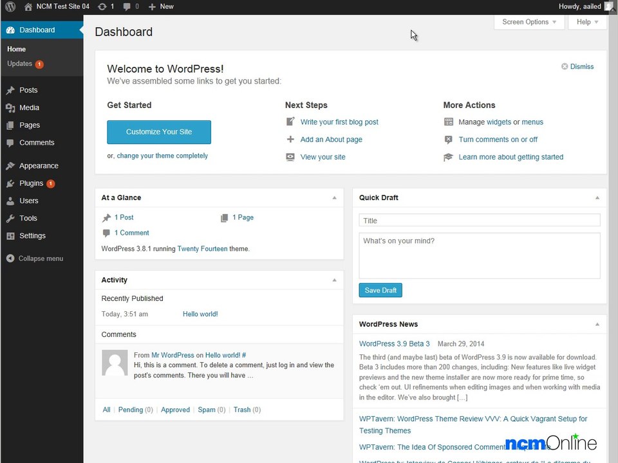The width and height of the screenshot is (618, 463).
Task: Click the Posts pushpin icon in sidebar
Action: (10, 90)
